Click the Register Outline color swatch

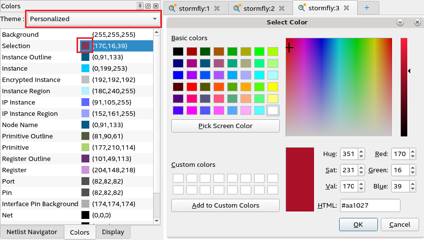[85, 159]
